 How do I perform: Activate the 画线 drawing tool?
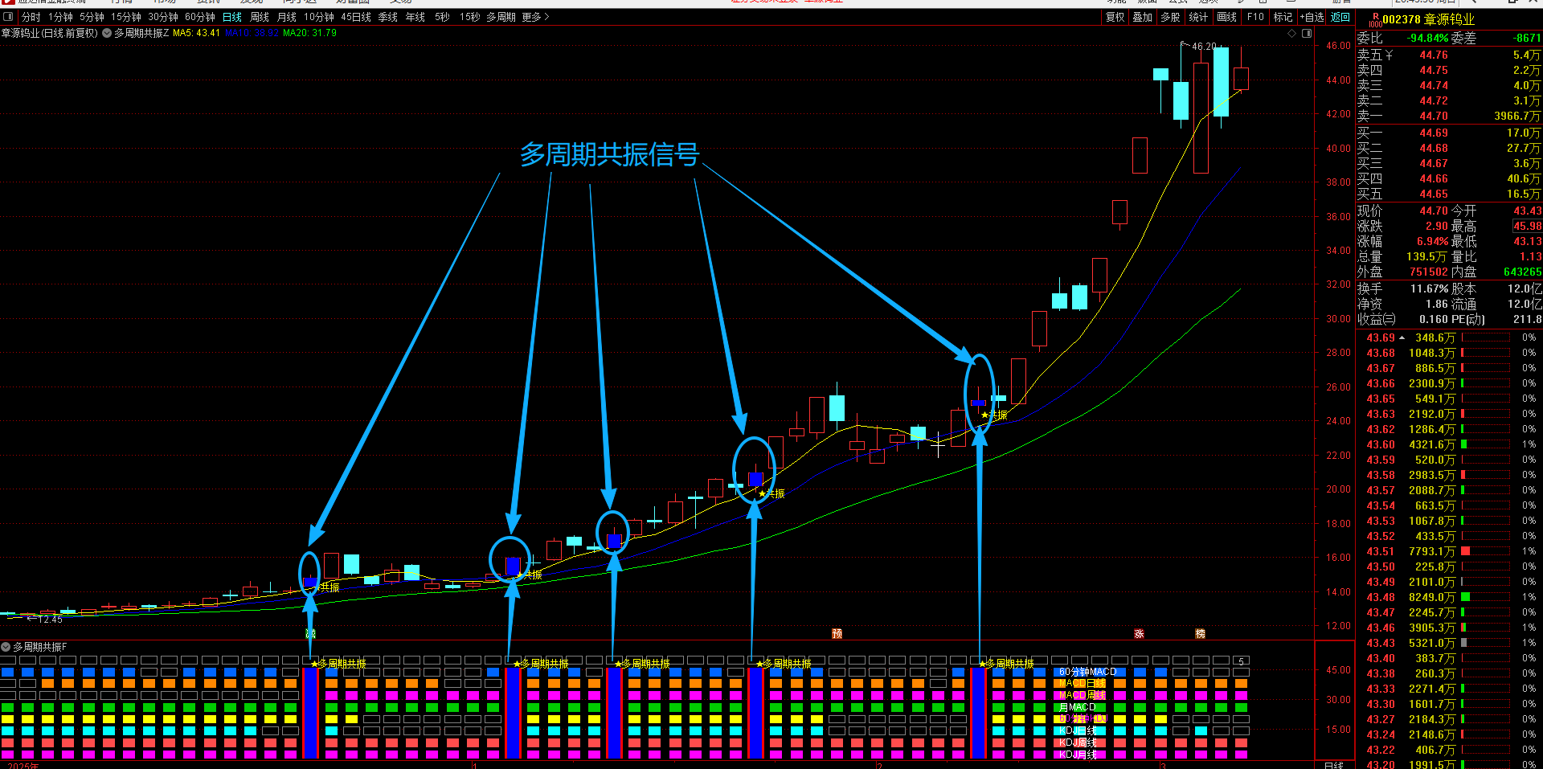click(1227, 17)
